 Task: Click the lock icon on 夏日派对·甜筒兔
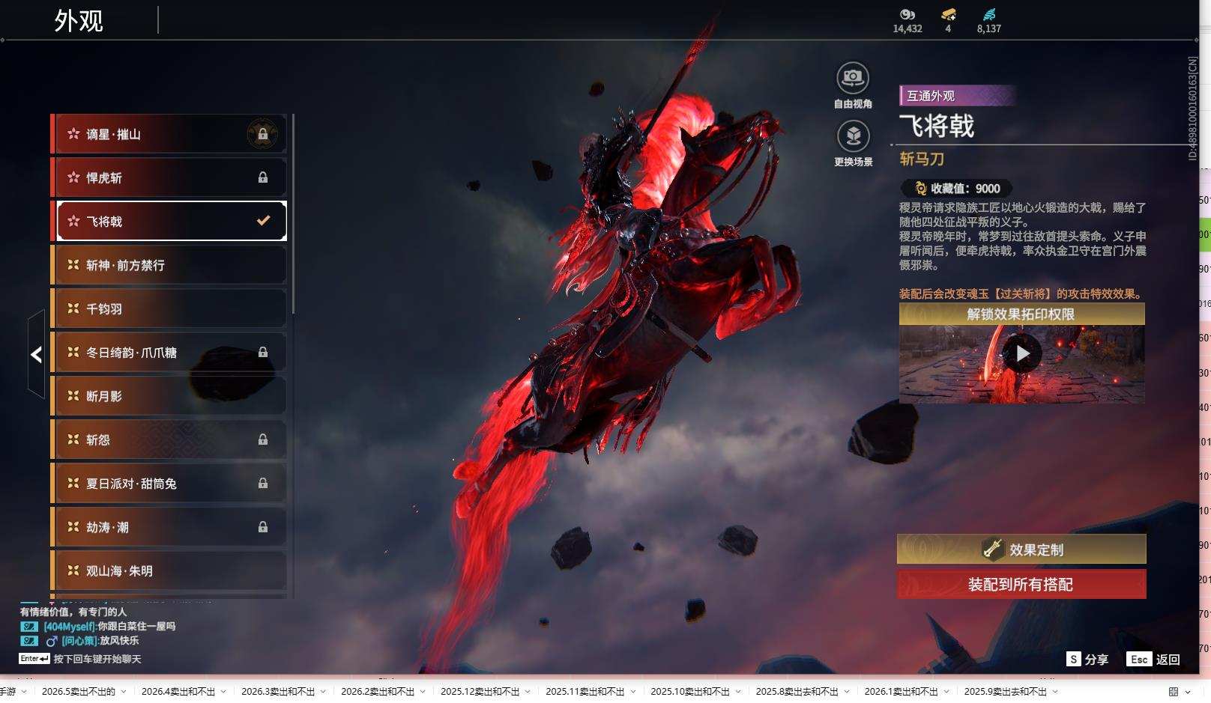click(x=263, y=483)
